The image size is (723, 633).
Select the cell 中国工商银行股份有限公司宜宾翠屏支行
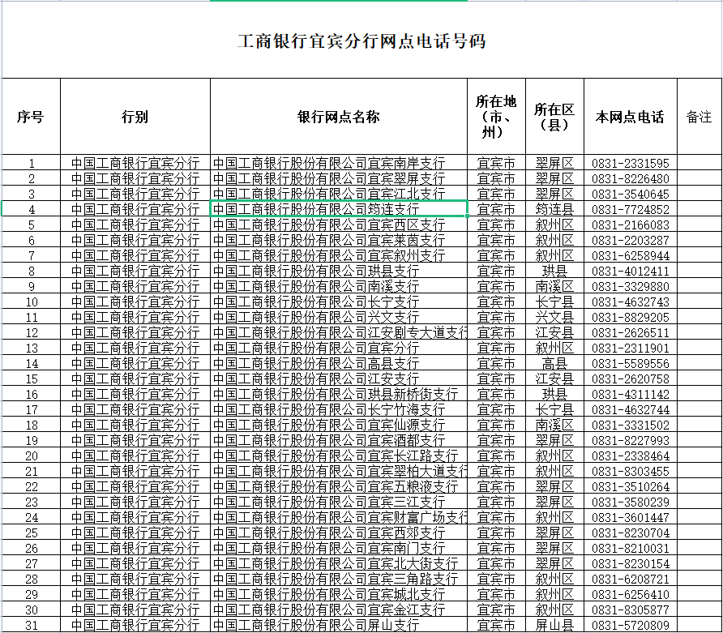click(339, 178)
